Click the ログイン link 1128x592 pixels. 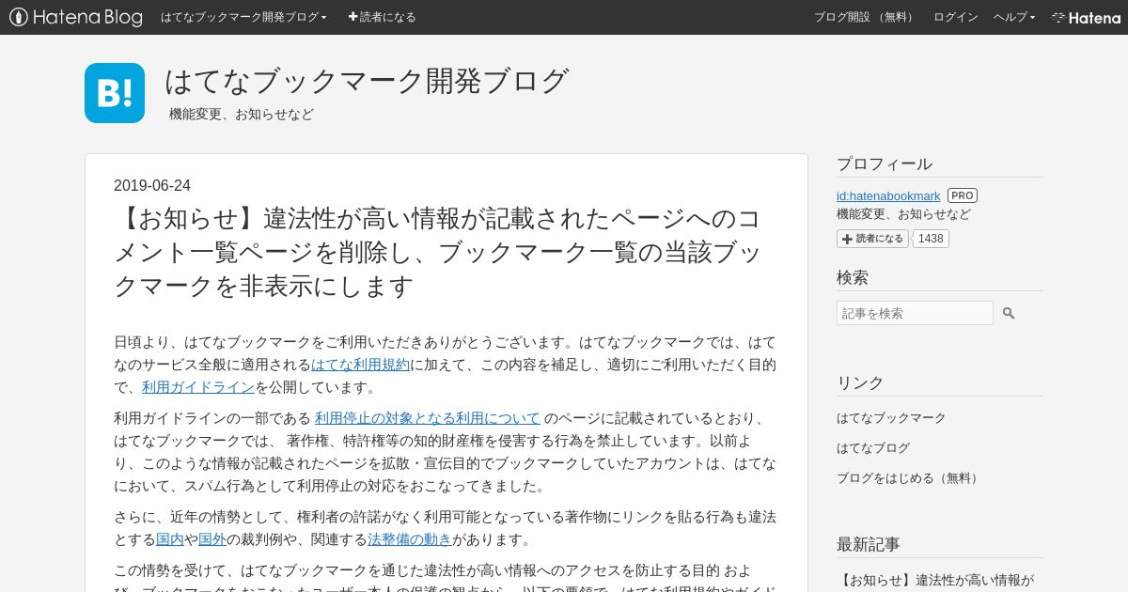pyautogui.click(x=955, y=17)
